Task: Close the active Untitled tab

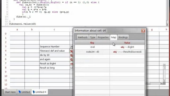Action: (x=45, y=92)
